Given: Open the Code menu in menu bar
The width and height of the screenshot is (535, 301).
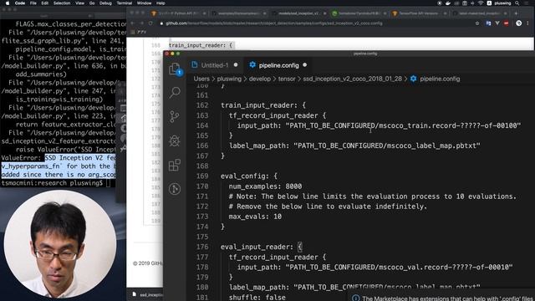Looking at the screenshot, I should coord(20,3).
